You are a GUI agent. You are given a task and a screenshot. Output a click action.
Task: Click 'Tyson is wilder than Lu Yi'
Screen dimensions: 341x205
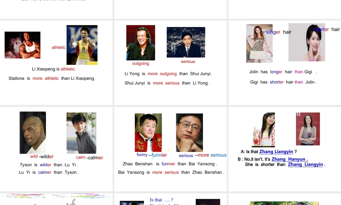point(49,165)
